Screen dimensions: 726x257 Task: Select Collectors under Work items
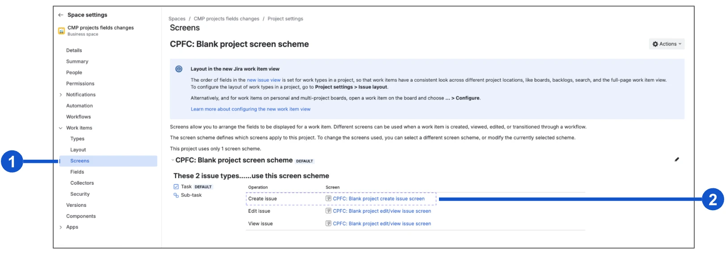[82, 183]
